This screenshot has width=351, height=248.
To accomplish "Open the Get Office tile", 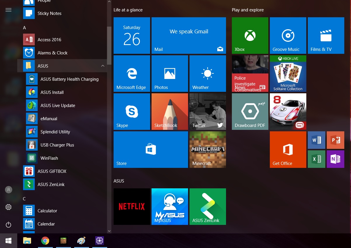I will 288,149.
